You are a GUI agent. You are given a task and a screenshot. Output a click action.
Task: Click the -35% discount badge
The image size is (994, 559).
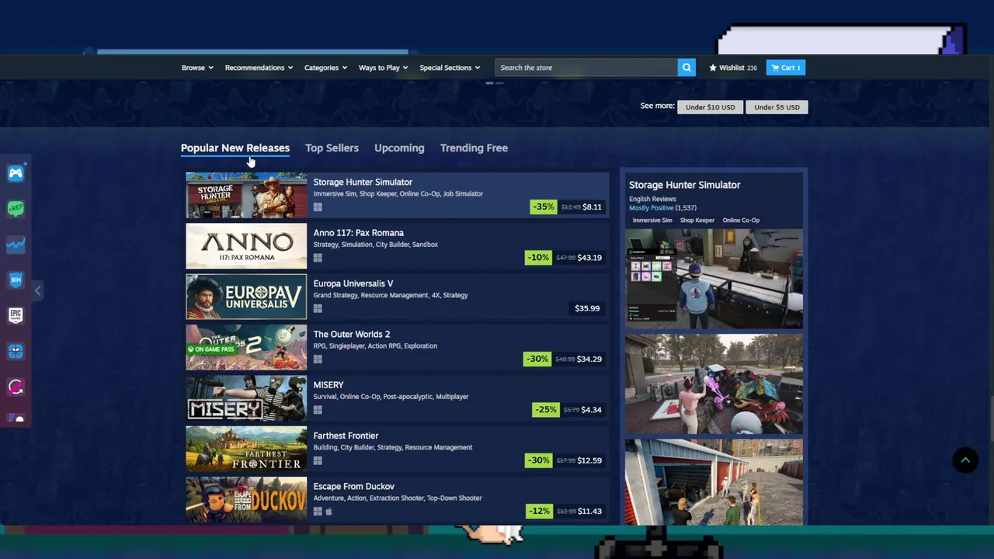click(x=544, y=207)
